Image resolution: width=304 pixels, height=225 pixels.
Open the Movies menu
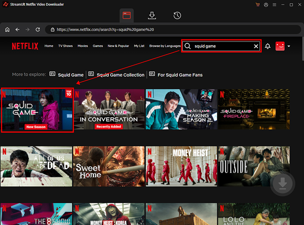83,46
